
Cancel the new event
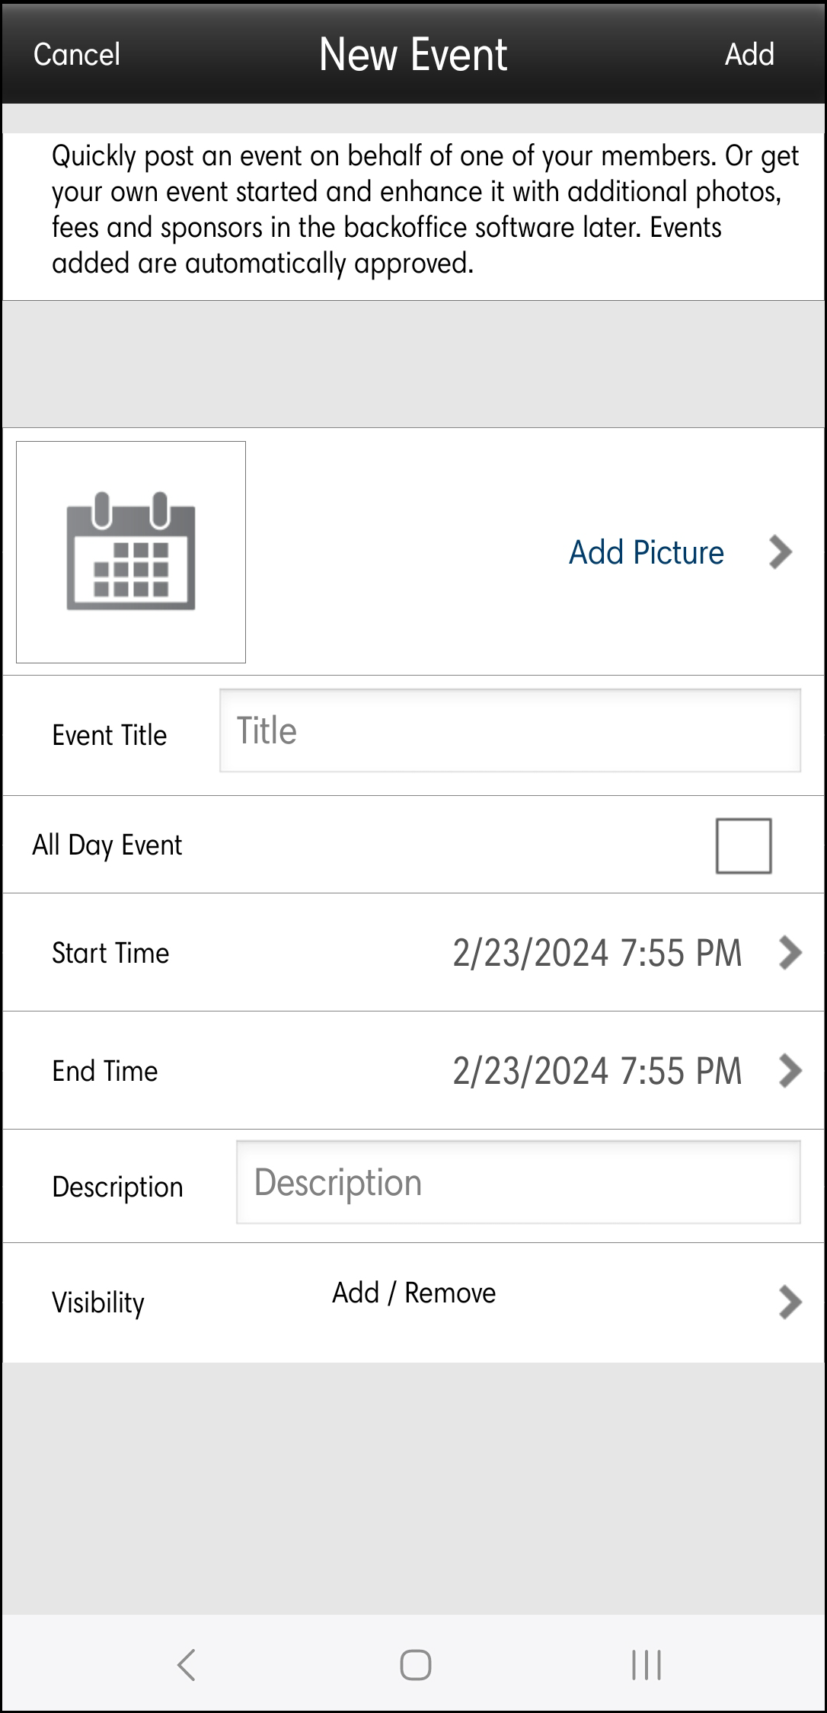click(x=77, y=55)
